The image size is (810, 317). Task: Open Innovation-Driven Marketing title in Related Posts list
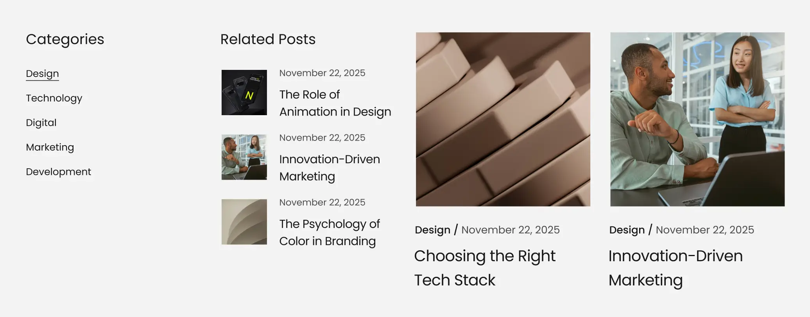pyautogui.click(x=329, y=168)
